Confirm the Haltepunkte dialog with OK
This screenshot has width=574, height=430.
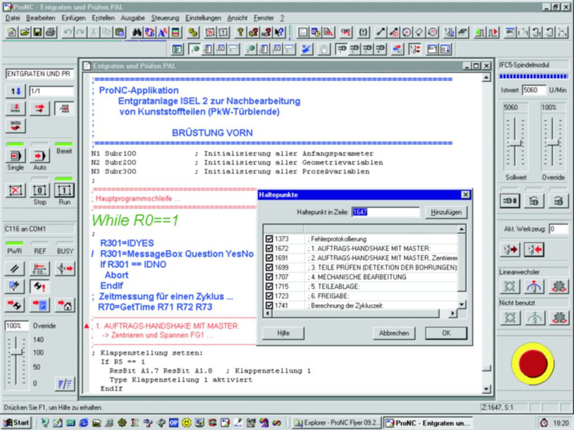tap(446, 333)
